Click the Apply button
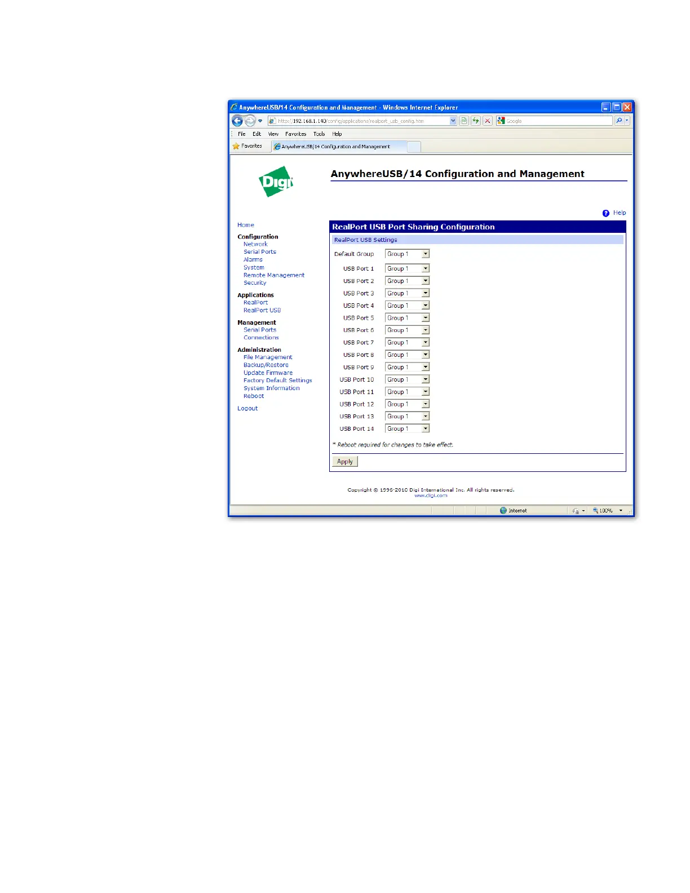 tap(345, 461)
